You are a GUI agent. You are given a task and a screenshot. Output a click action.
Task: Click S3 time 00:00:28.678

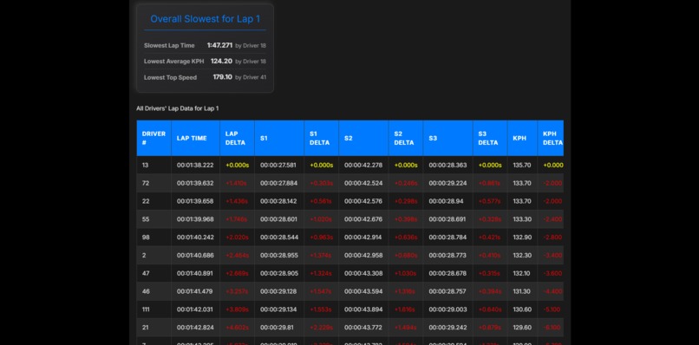(447, 273)
